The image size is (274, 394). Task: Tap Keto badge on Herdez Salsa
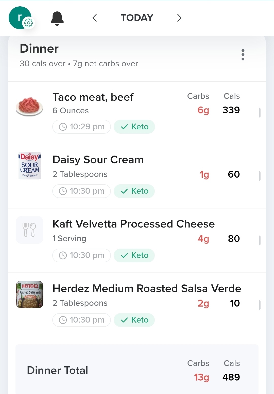pyautogui.click(x=134, y=320)
